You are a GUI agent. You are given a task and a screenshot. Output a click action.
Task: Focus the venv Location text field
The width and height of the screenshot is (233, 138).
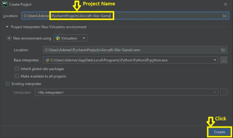(x=131, y=50)
